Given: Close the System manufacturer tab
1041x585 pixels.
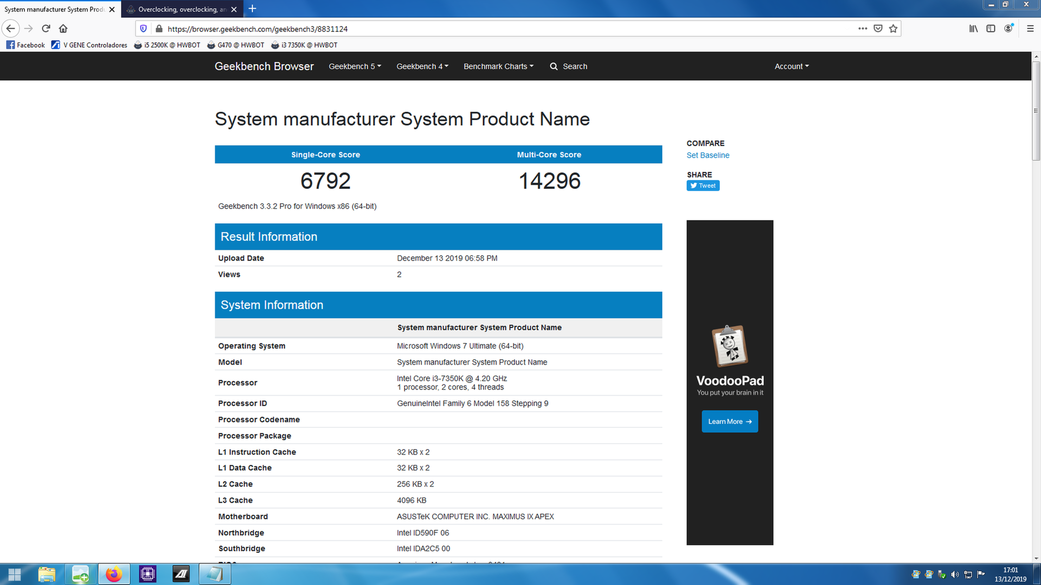Looking at the screenshot, I should click(x=112, y=9).
